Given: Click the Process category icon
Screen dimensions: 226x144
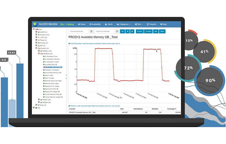Looking at the screenshot, I should [x=39, y=43].
